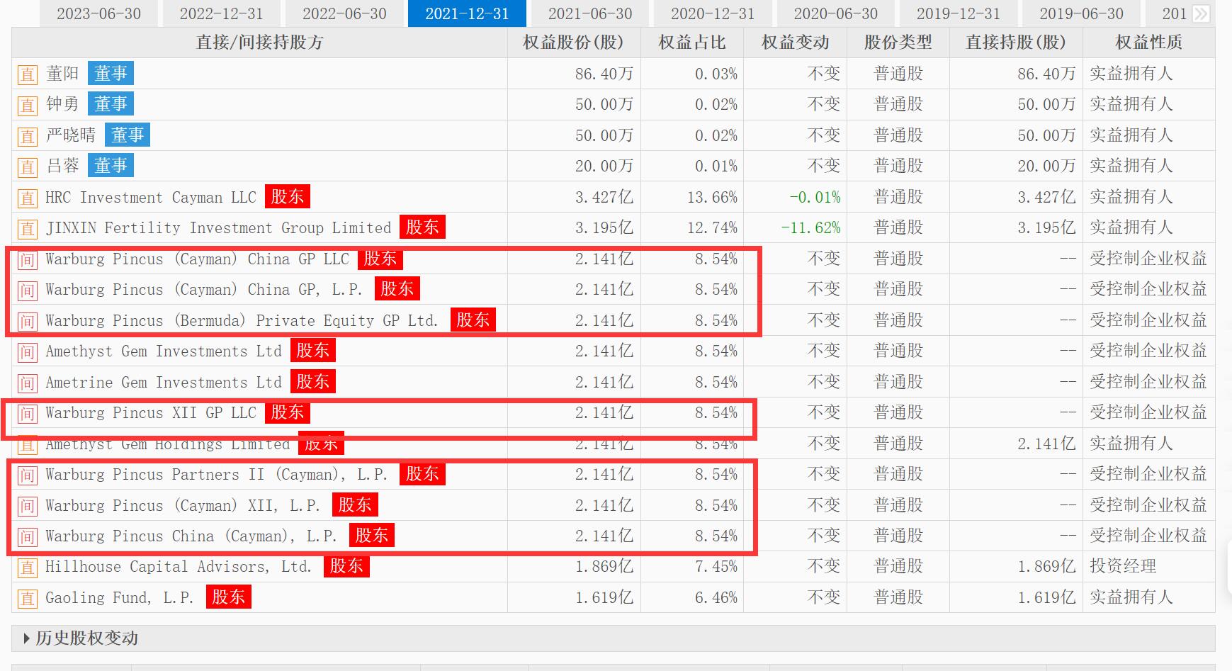Click the 权益占比 column header
The width and height of the screenshot is (1232, 671).
tap(692, 43)
